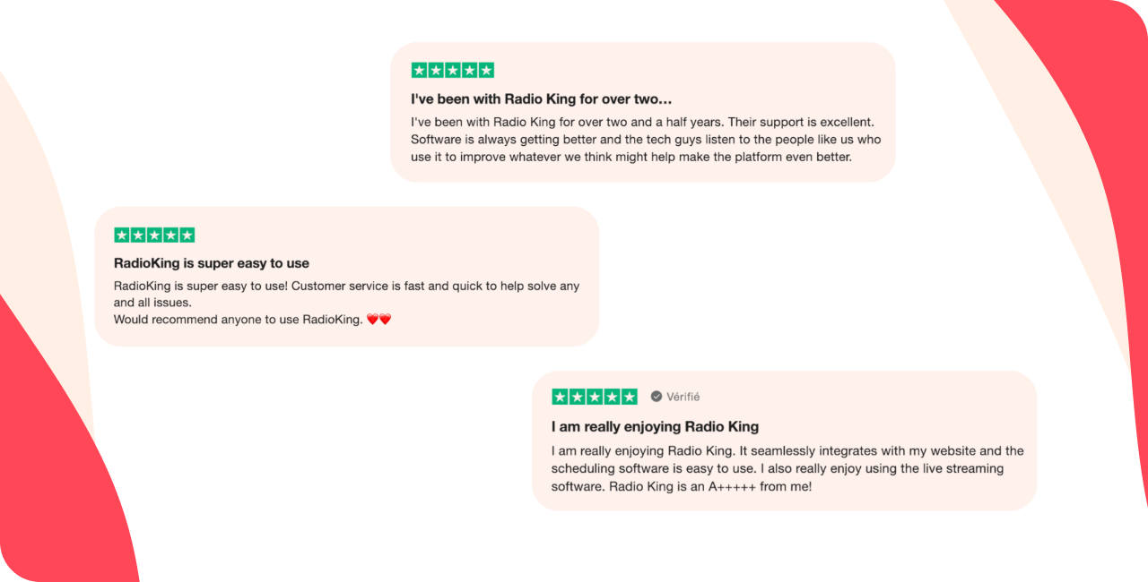Open the "I am really enjoying Radio King" title
Viewport: 1148px width, 582px height.
pos(655,426)
